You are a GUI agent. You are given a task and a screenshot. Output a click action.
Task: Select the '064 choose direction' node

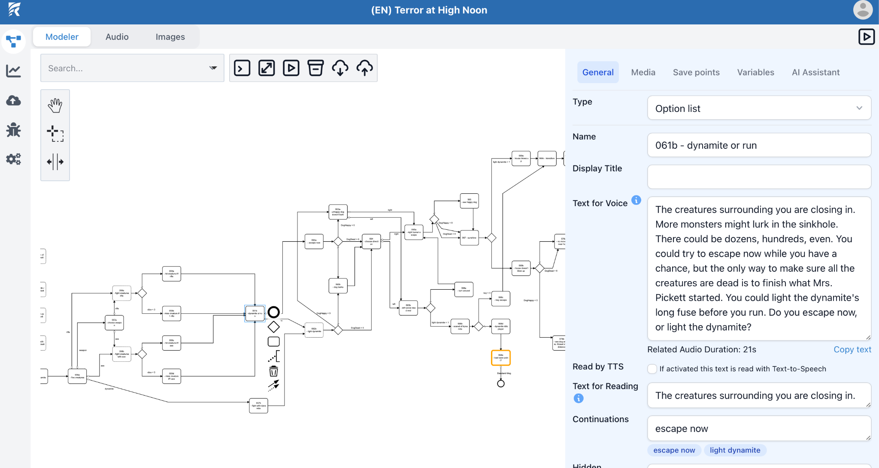[x=371, y=242]
